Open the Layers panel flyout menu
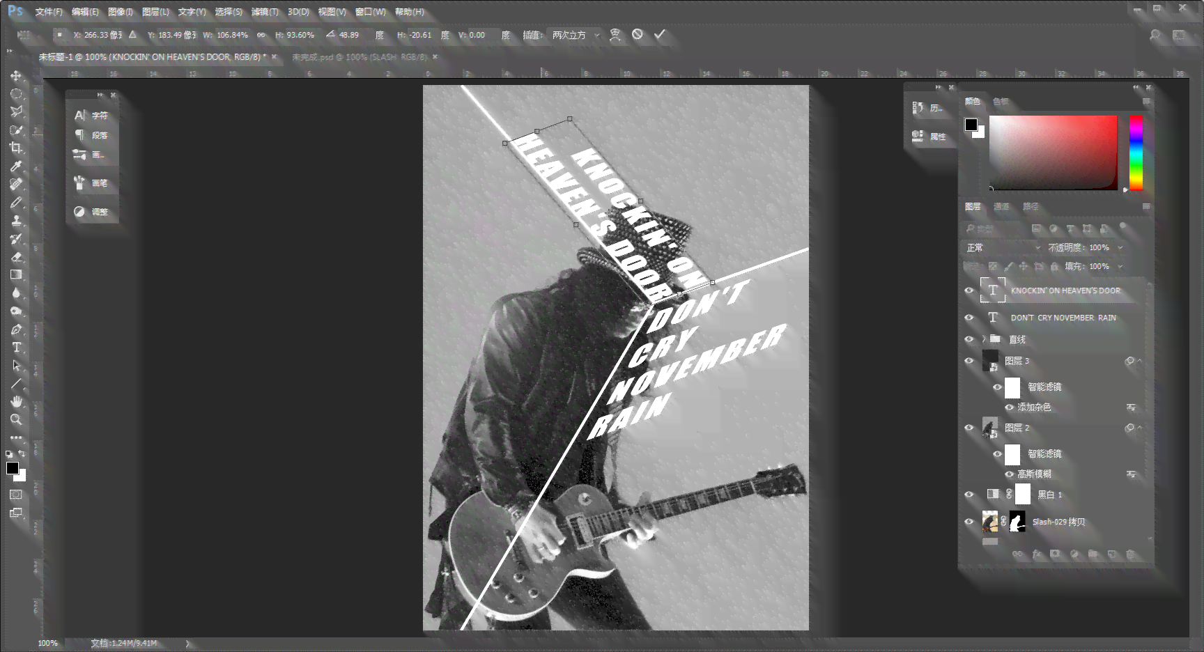The image size is (1204, 652). click(1146, 206)
